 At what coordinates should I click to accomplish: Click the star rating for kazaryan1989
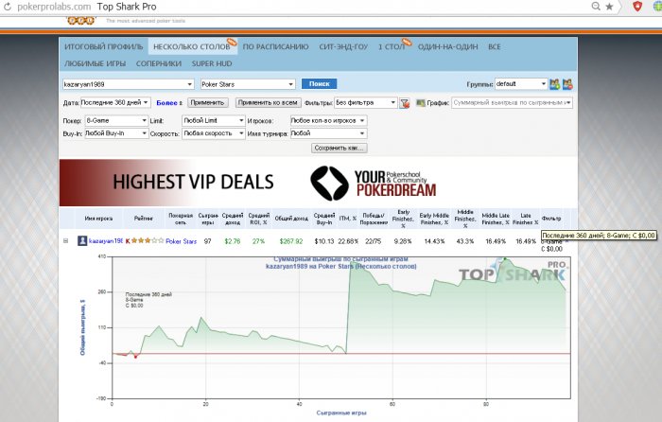(x=147, y=240)
